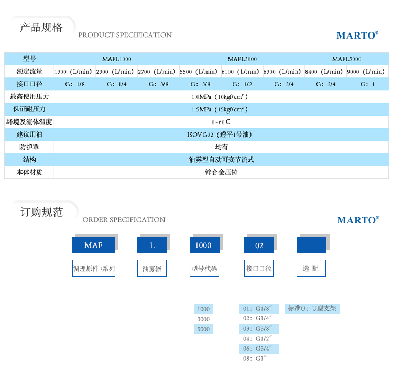Choose the 04: G1/2″ option
This screenshot has width=393, height=369.
[x=257, y=339]
